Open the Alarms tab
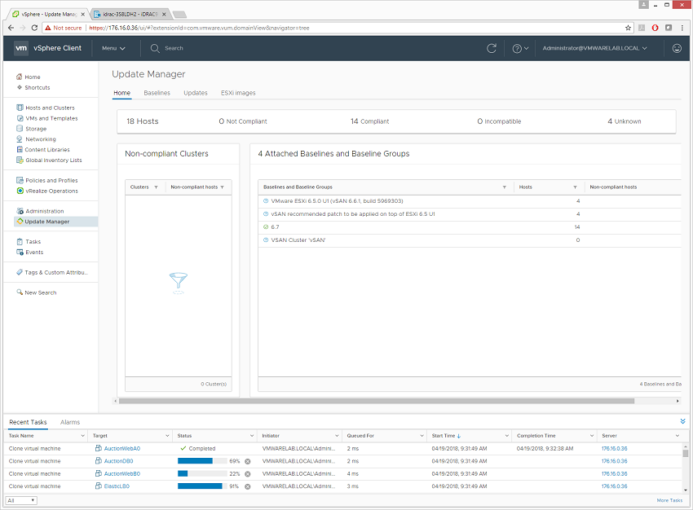 click(70, 422)
